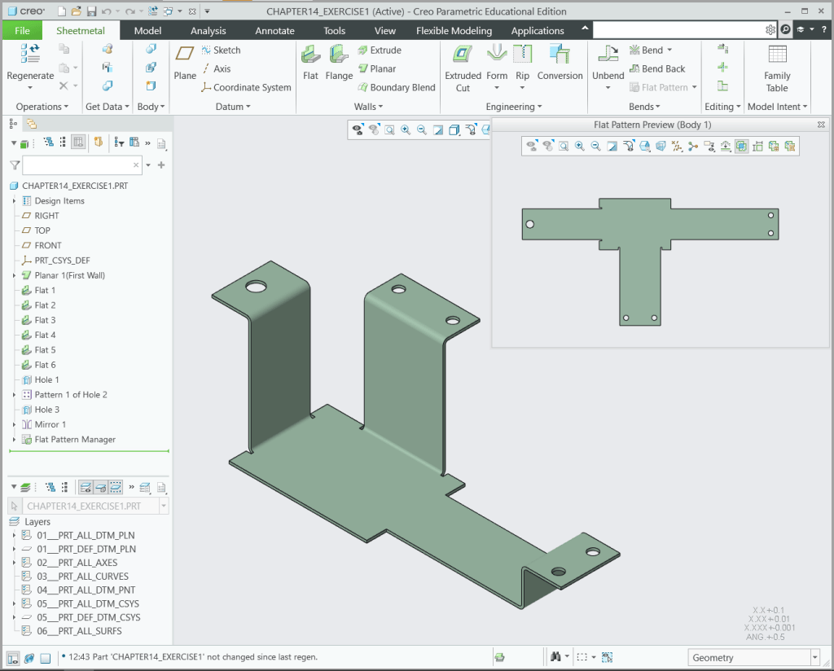Click the Regenerate icon
This screenshot has width=834, height=671.
click(x=30, y=54)
